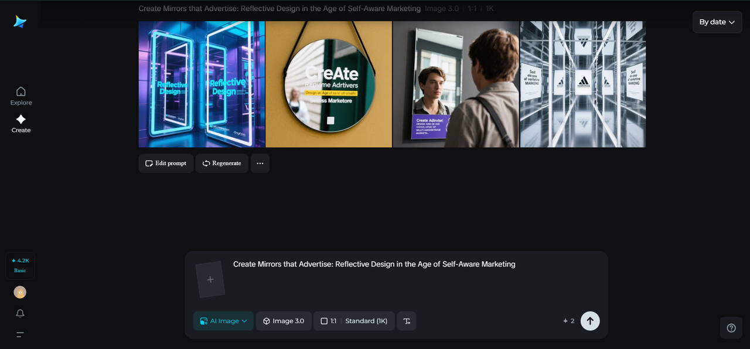Click the Regenerate button

coord(221,163)
